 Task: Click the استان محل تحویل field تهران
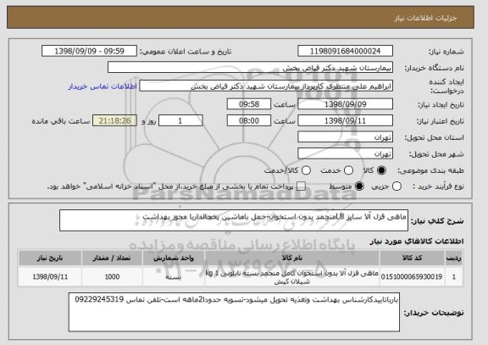pos(345,137)
